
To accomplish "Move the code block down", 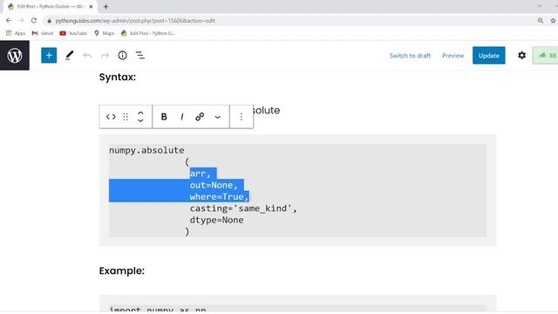I will coord(140,120).
